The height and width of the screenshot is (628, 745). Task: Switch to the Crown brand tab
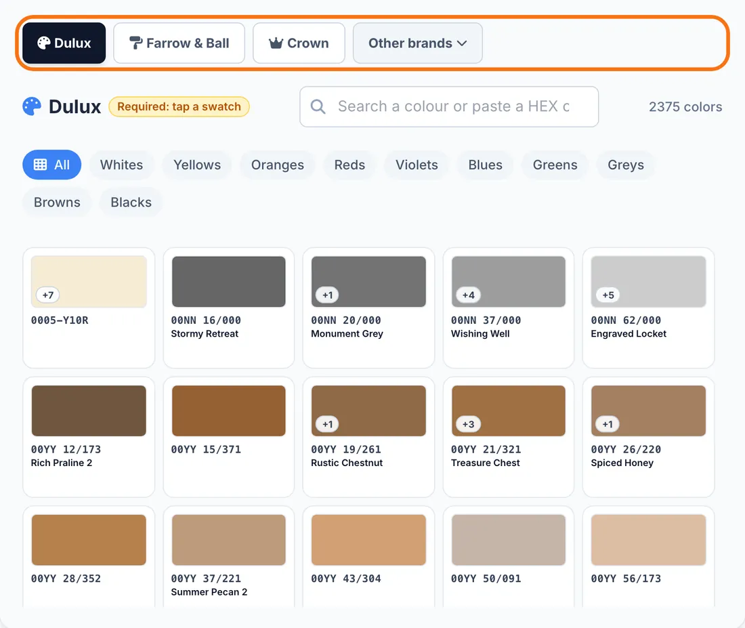299,43
